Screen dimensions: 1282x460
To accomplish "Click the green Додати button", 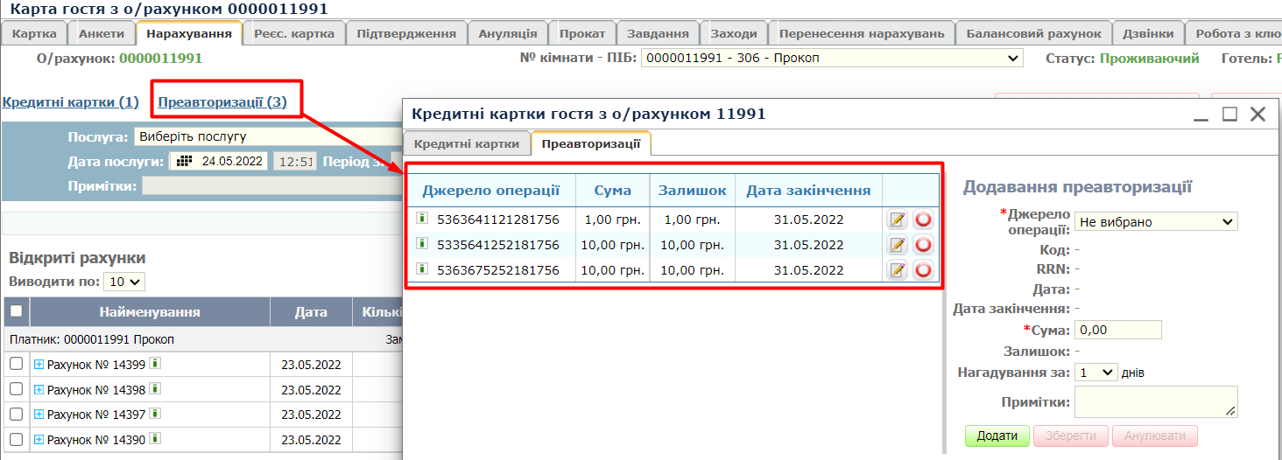I will tap(997, 436).
